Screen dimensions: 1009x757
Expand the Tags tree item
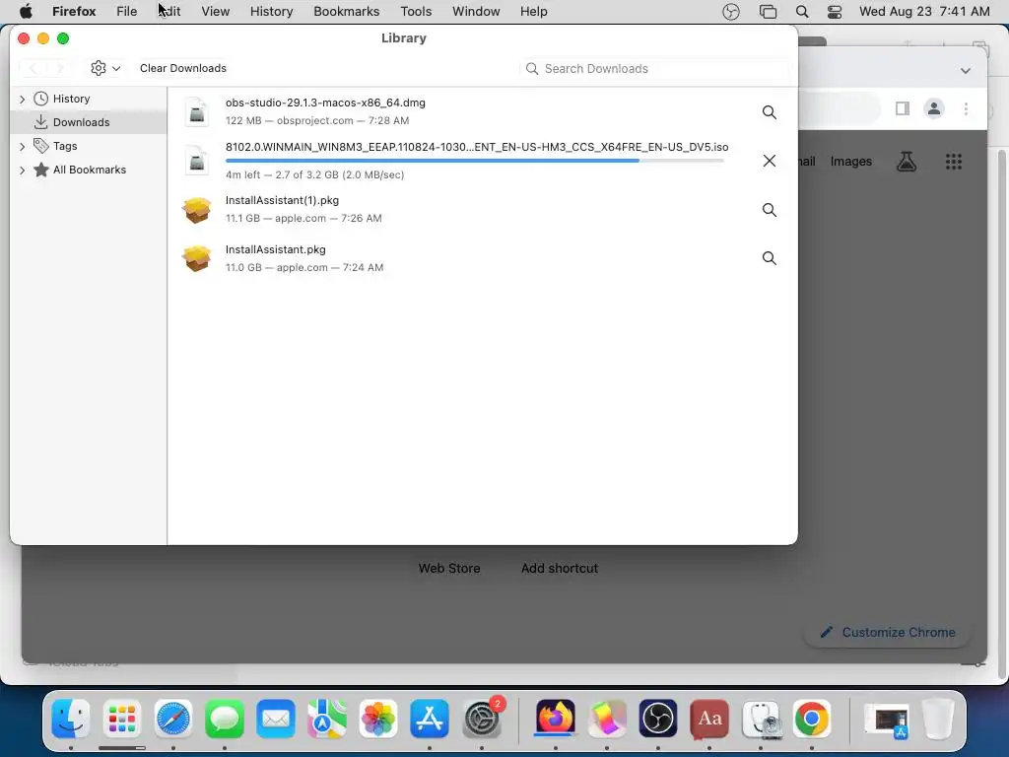23,147
